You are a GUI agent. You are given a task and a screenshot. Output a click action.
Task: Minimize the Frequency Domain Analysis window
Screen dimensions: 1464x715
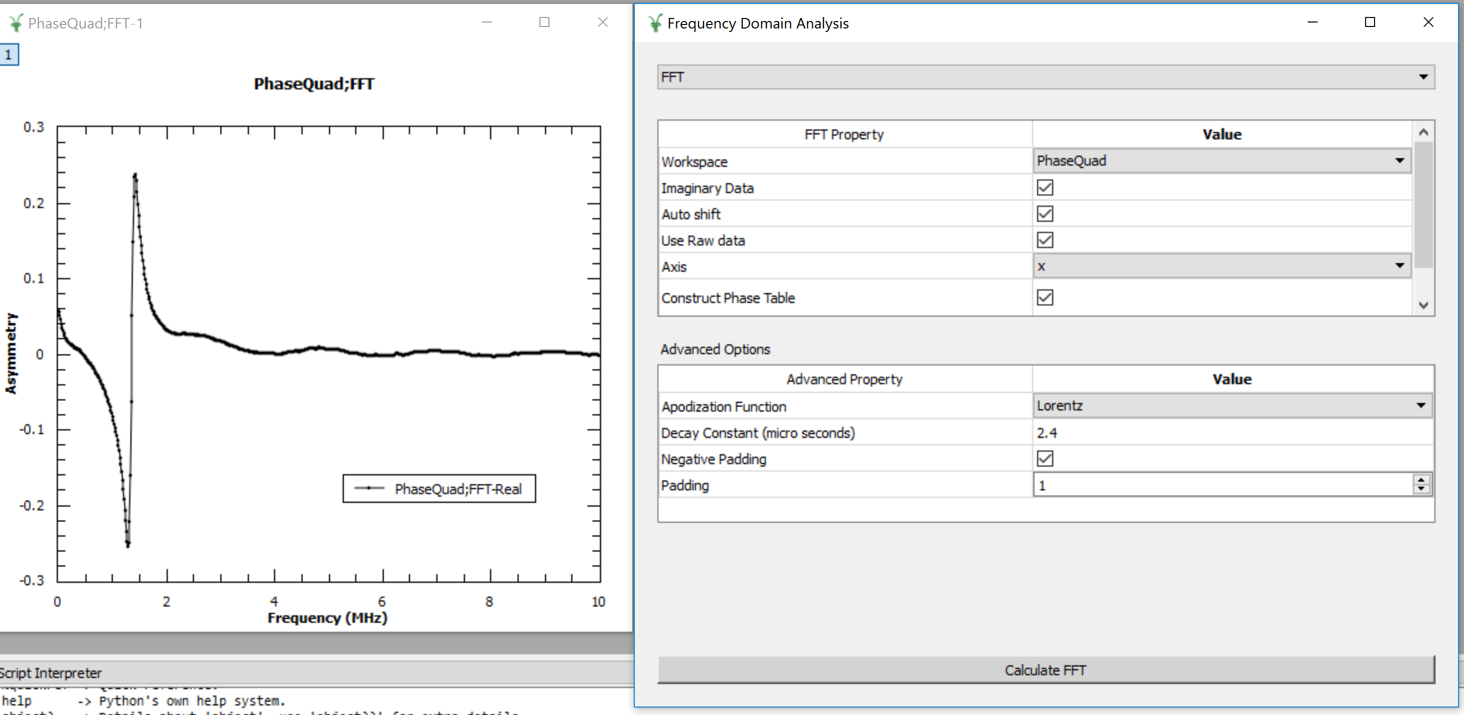pyautogui.click(x=1312, y=22)
